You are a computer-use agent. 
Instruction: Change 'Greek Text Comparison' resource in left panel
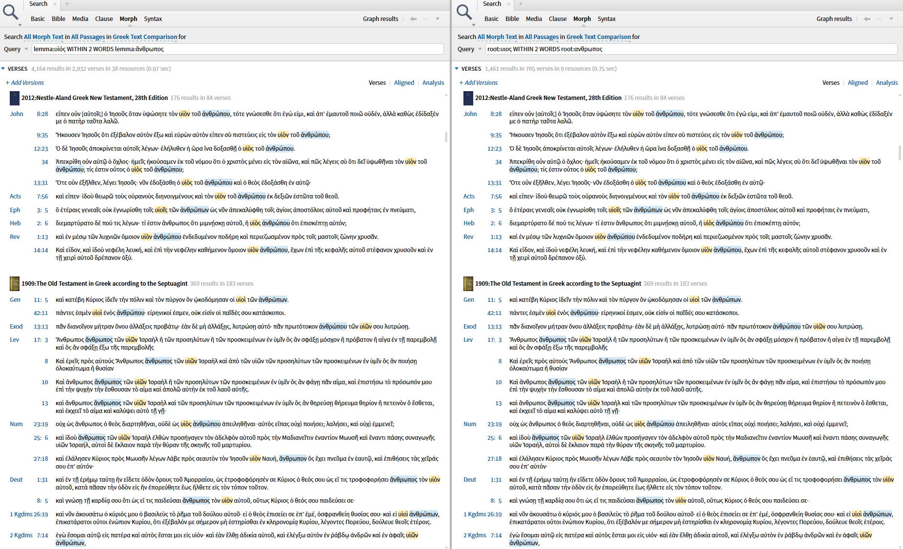pyautogui.click(x=145, y=37)
